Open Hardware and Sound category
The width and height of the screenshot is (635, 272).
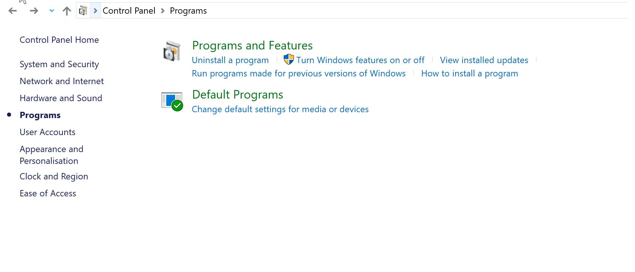[x=61, y=98]
